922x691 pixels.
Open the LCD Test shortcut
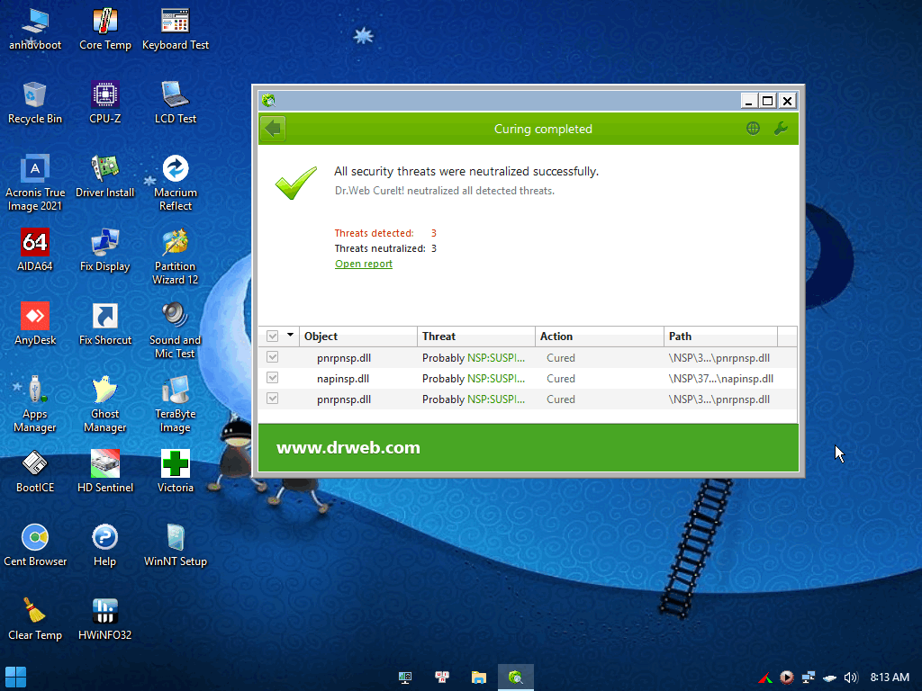176,103
